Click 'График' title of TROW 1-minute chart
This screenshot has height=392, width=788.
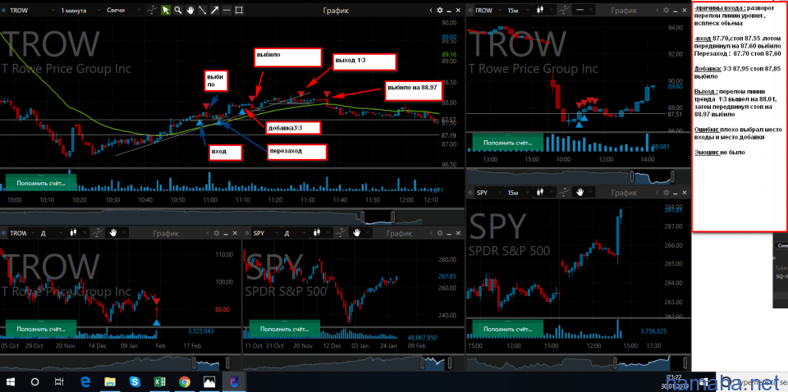(337, 10)
